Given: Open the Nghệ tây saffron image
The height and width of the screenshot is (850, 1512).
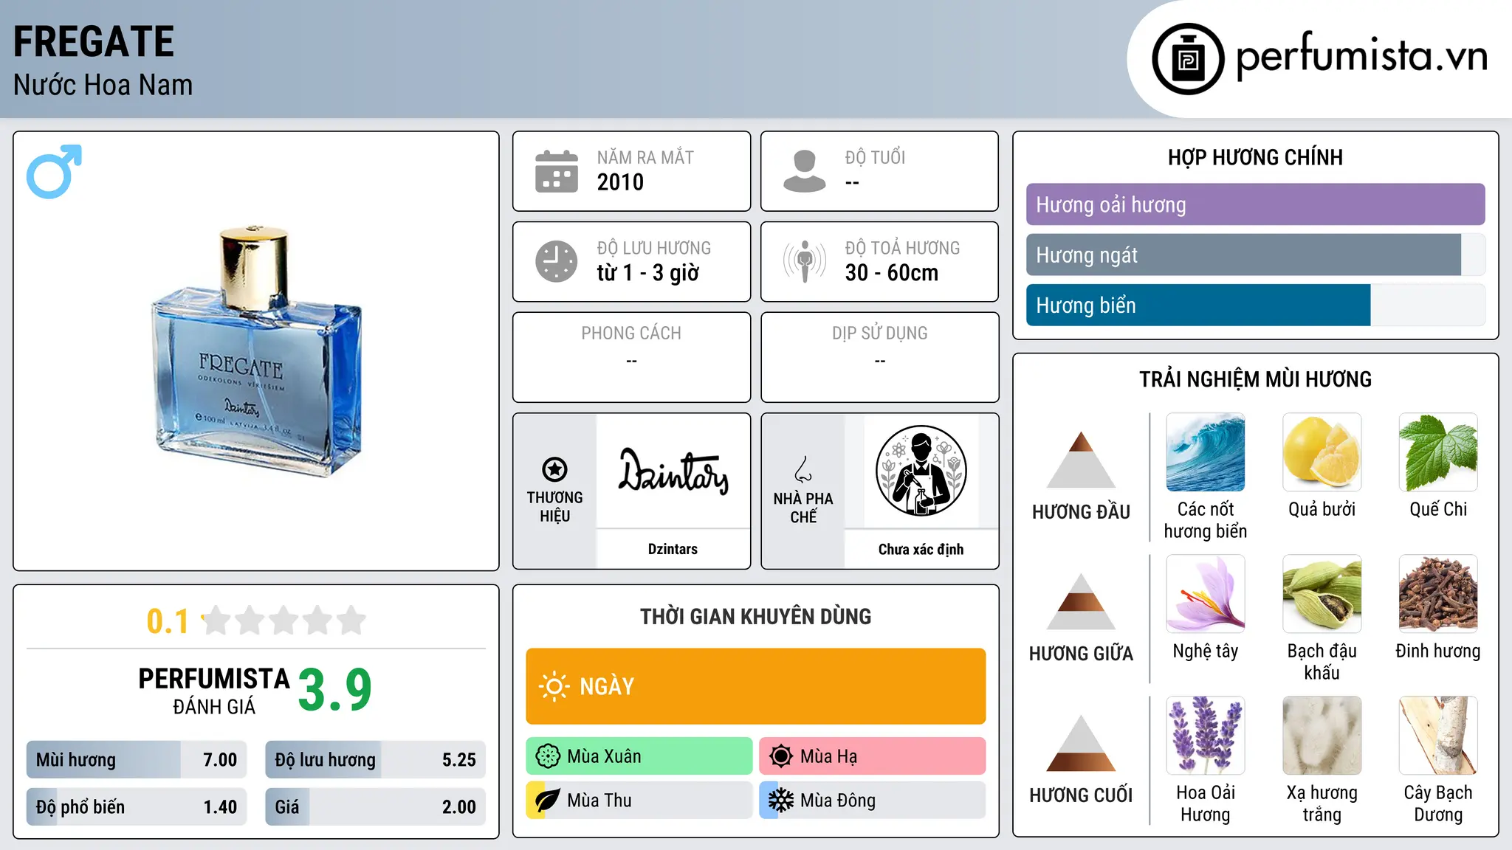Looking at the screenshot, I should point(1206,594).
